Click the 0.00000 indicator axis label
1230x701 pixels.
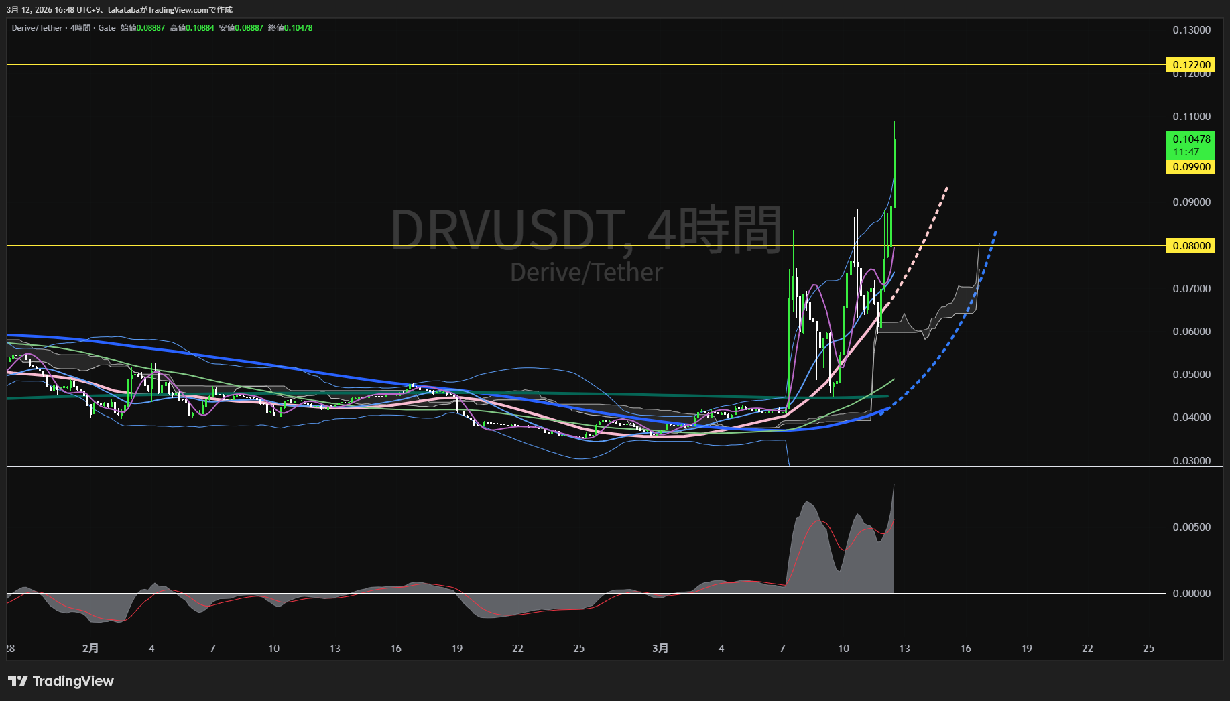[x=1191, y=594]
